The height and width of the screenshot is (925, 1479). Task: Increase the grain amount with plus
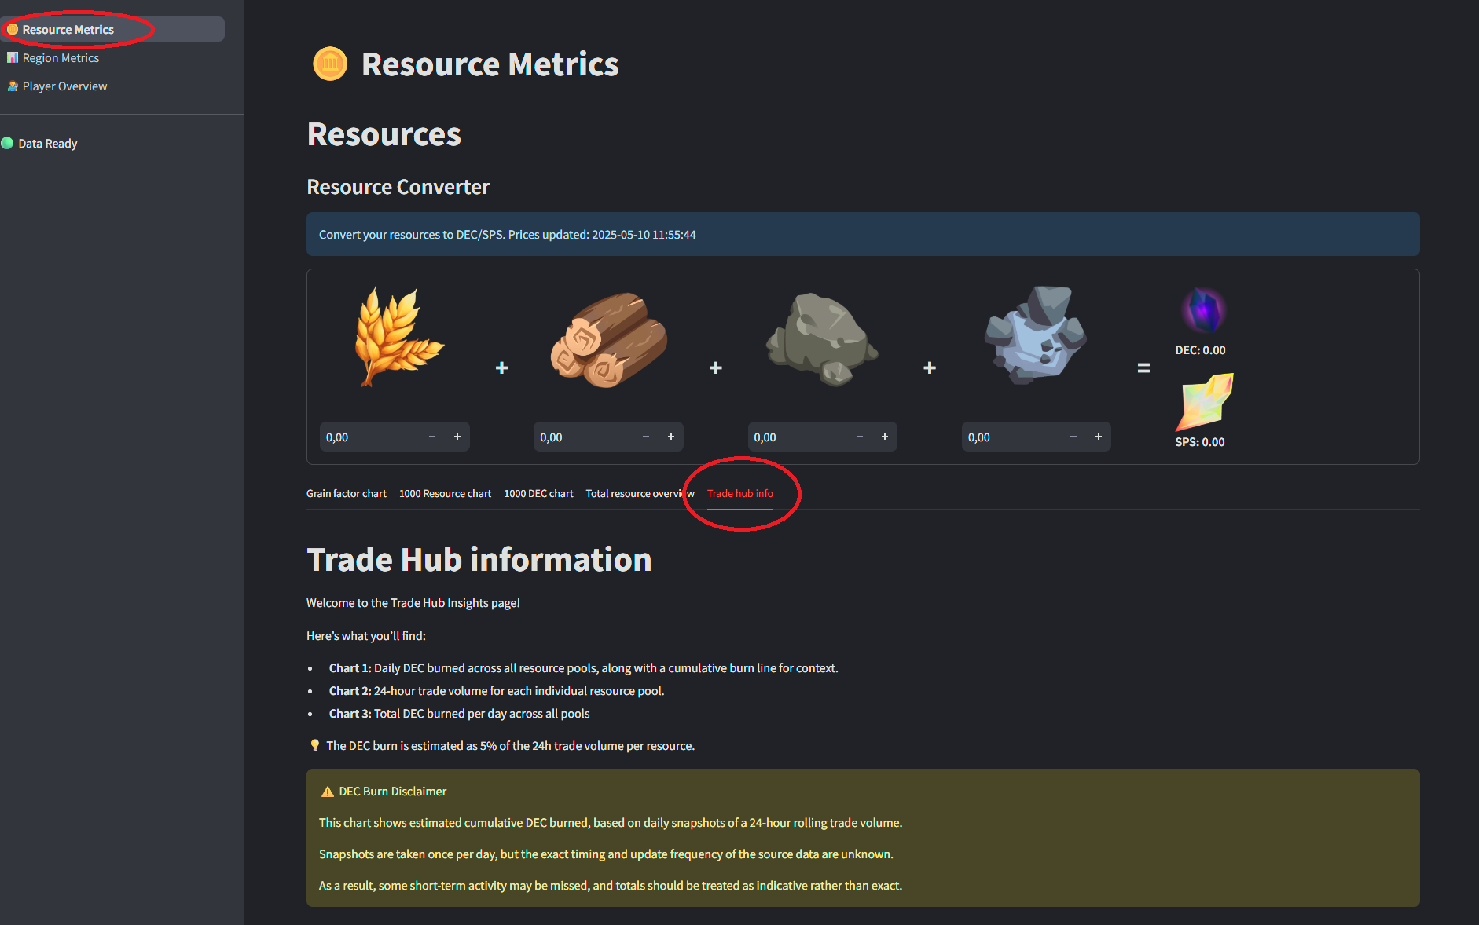tap(457, 437)
